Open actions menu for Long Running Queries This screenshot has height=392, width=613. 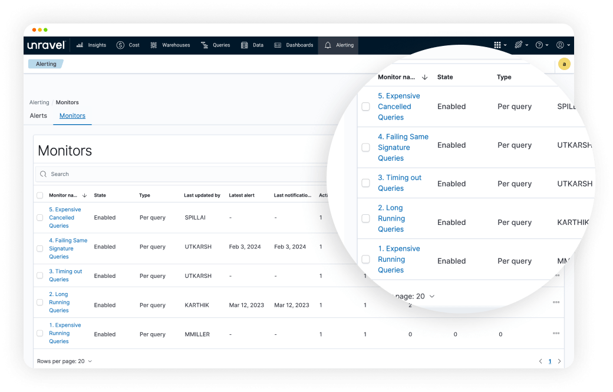[556, 302]
